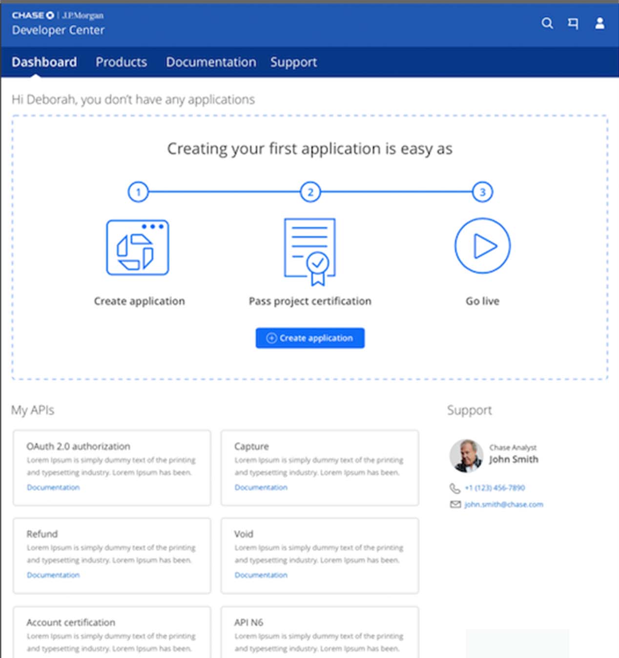Click the certificate document icon
This screenshot has height=658, width=619.
(310, 251)
